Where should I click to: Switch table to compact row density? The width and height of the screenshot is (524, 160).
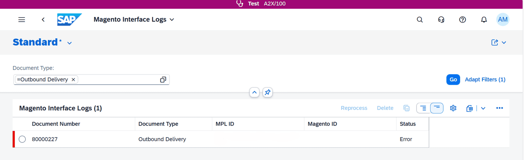tap(423, 108)
